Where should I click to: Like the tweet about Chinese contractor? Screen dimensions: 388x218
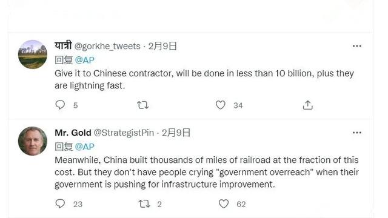[x=221, y=105]
